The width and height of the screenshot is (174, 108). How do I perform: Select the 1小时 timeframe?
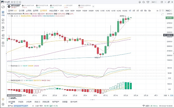pos(97,11)
